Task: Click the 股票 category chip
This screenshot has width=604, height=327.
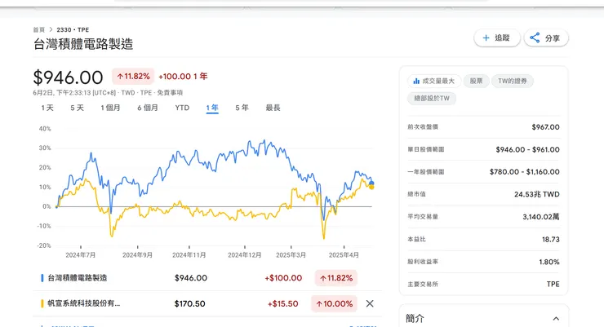Action: tap(476, 82)
